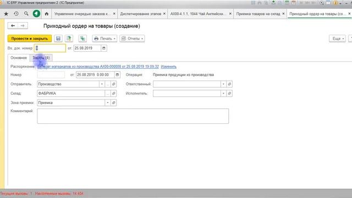Click the title bar zoom magnifier icon
The image size is (352, 198).
[x=322, y=3]
